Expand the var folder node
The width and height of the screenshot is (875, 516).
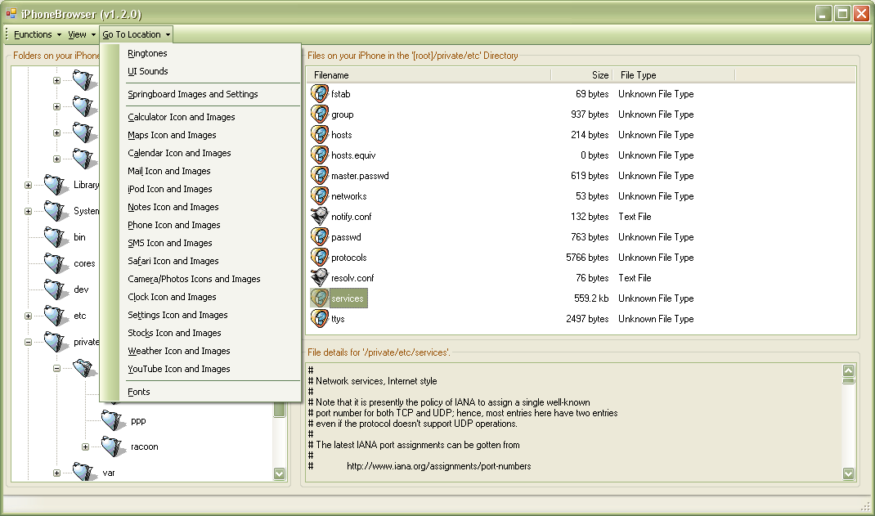[56, 473]
